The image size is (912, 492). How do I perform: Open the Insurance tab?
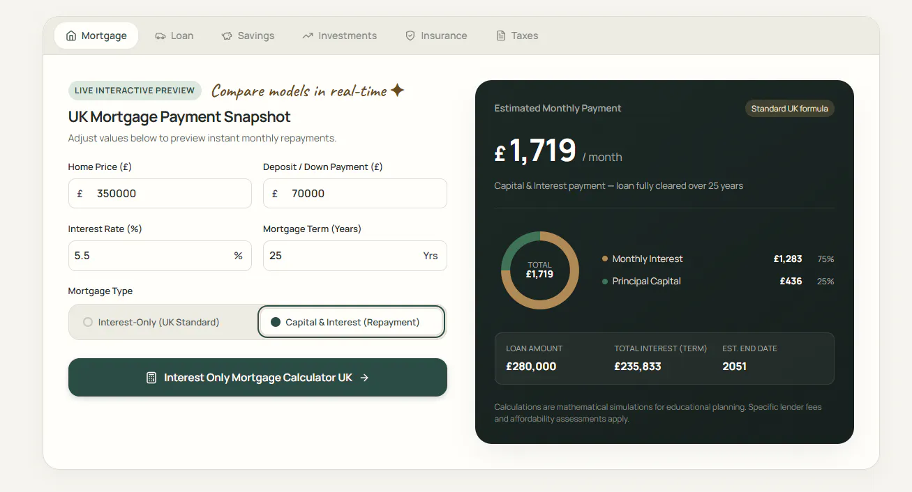pos(436,36)
